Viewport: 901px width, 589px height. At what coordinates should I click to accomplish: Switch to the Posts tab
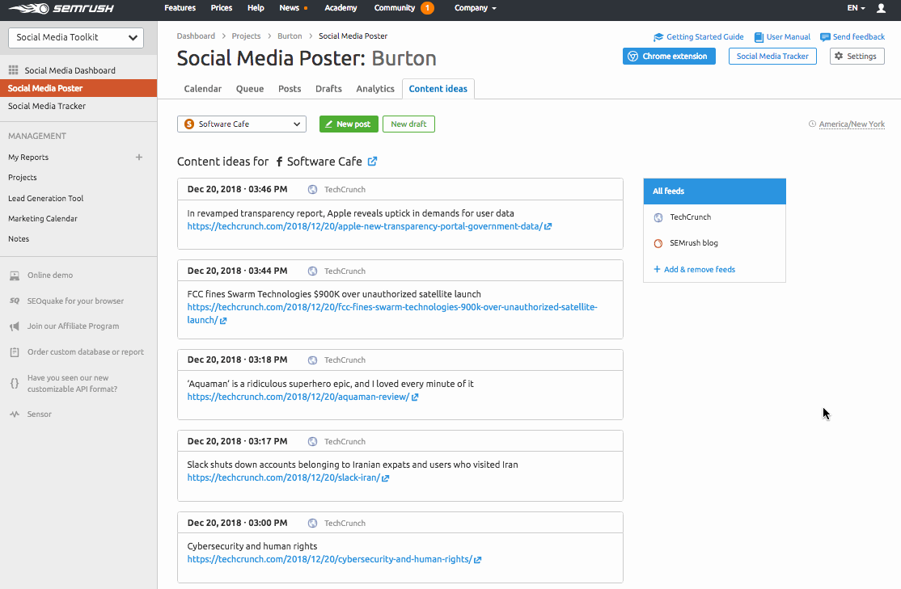tap(290, 89)
